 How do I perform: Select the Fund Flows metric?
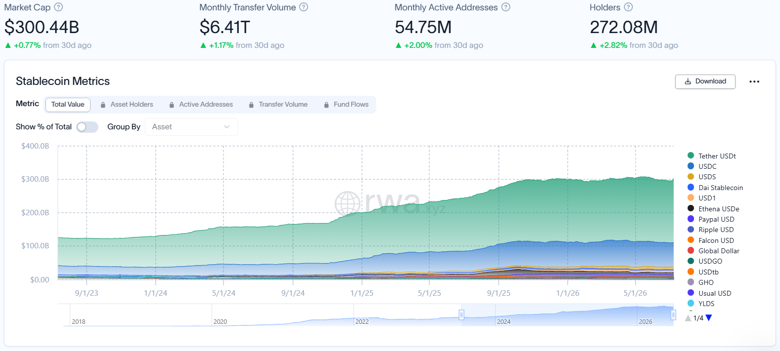click(346, 105)
